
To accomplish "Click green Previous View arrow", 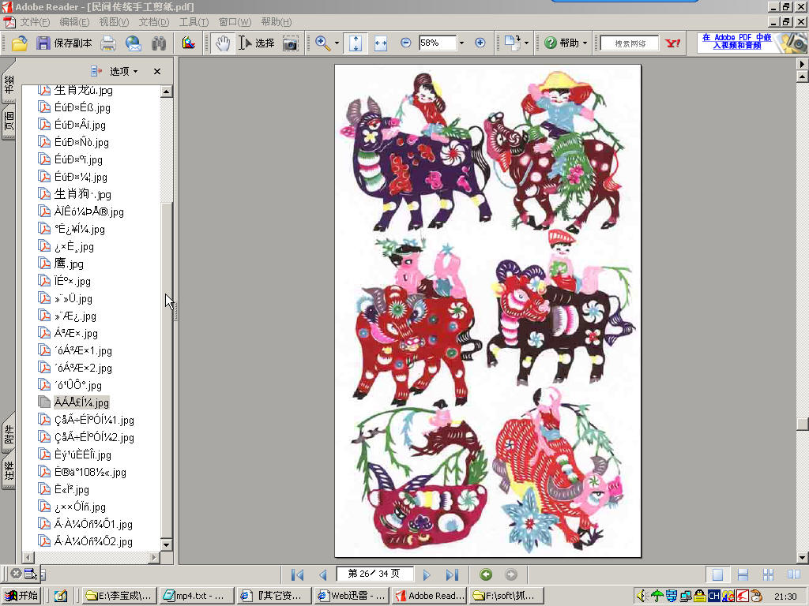I will click(486, 574).
